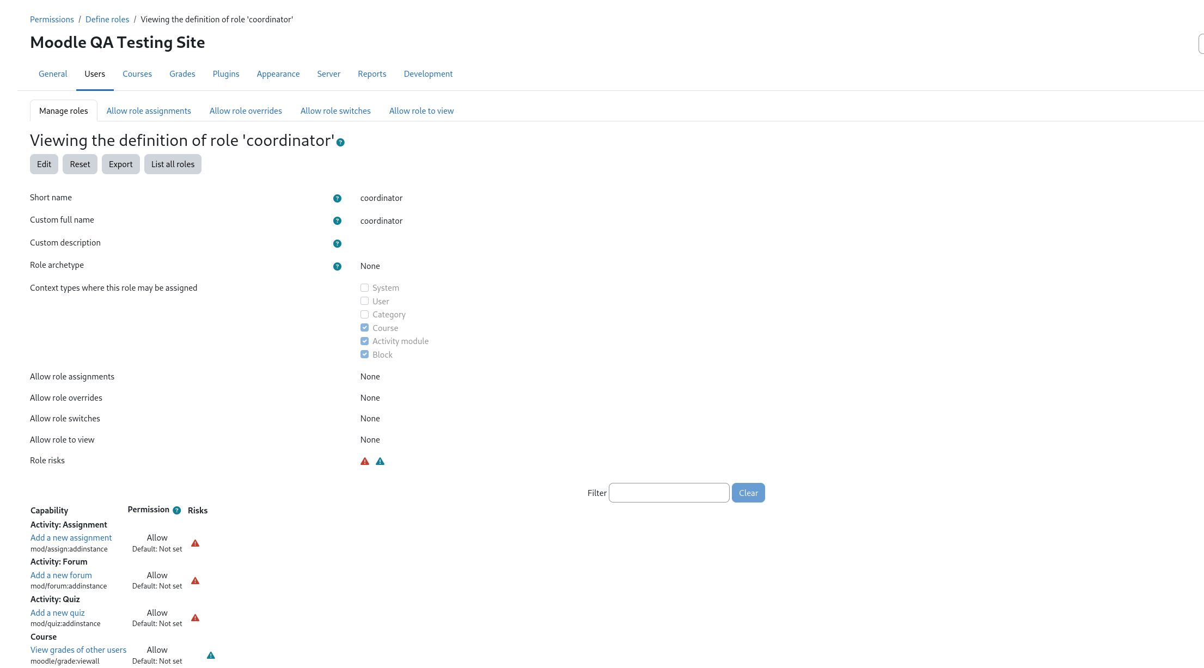Switch to Allow role overrides tab
Viewport: 1204px width, 668px height.
[x=246, y=111]
